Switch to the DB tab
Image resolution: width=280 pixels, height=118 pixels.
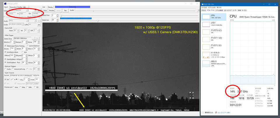click(x=24, y=7)
